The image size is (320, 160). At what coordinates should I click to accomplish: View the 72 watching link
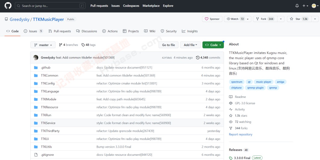pos(240,122)
